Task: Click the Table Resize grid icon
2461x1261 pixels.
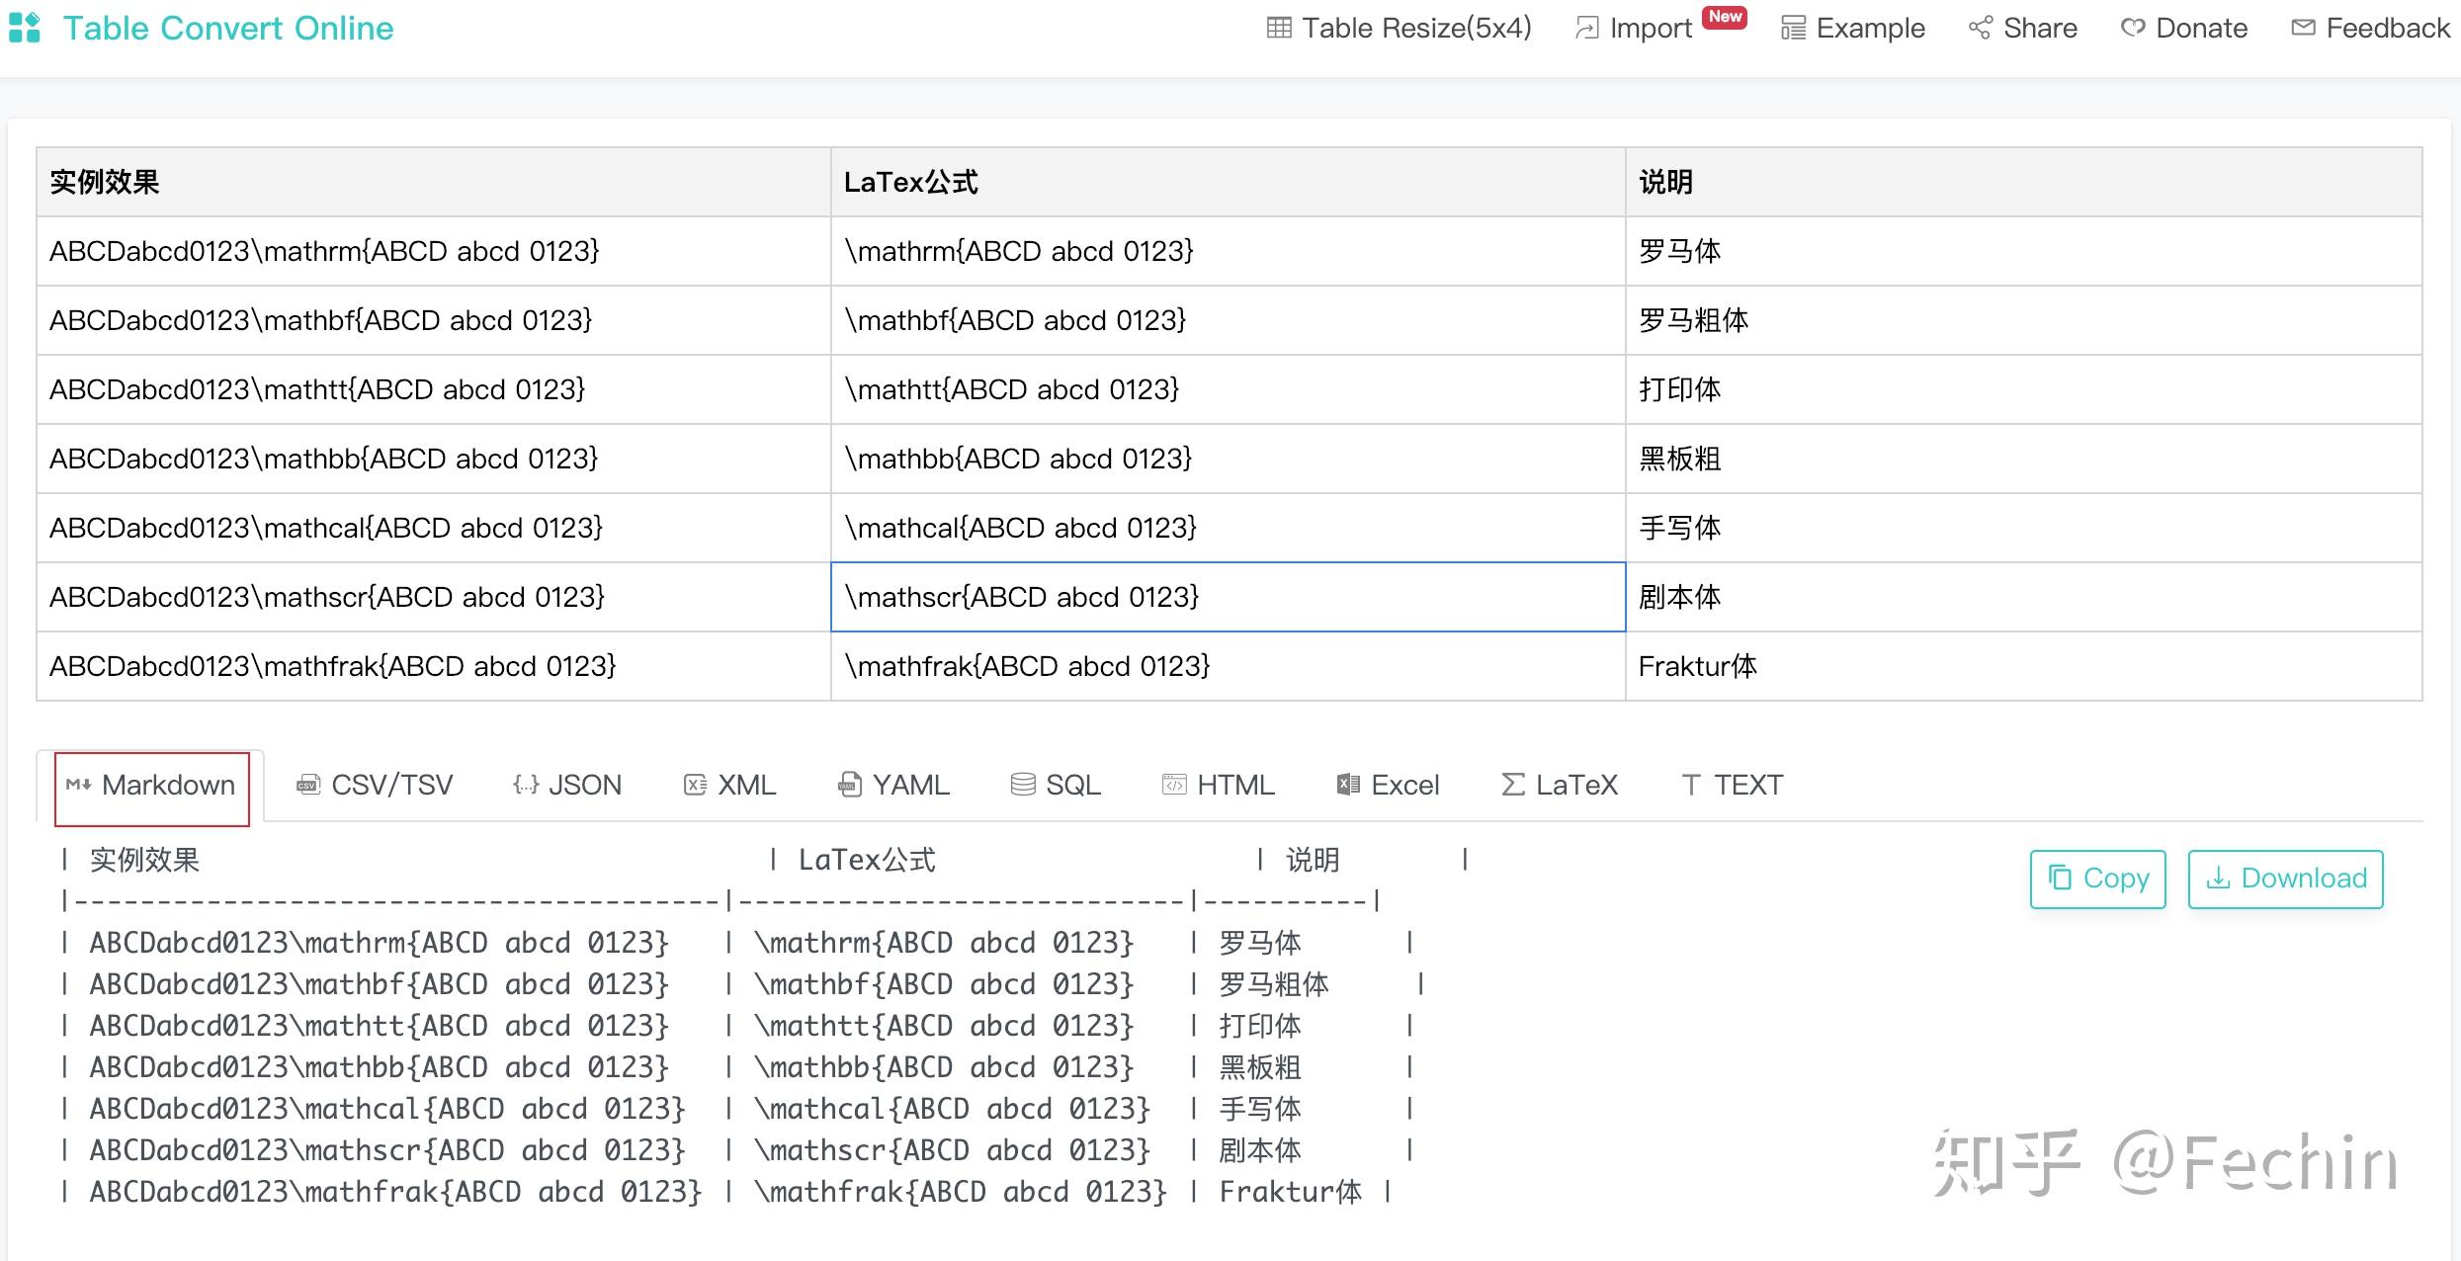Action: tap(1280, 27)
